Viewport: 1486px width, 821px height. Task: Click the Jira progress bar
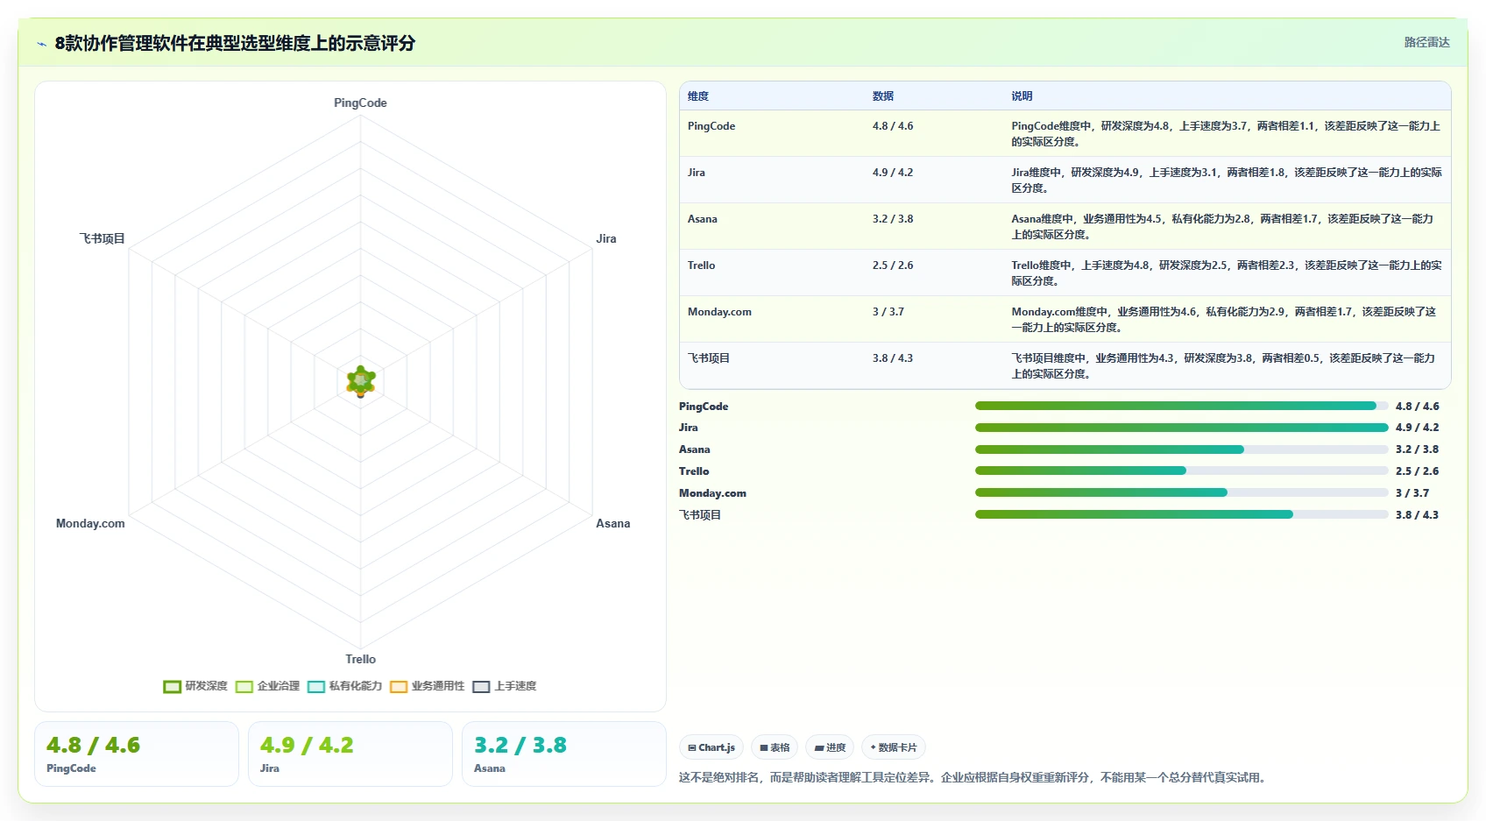[x=1181, y=428]
